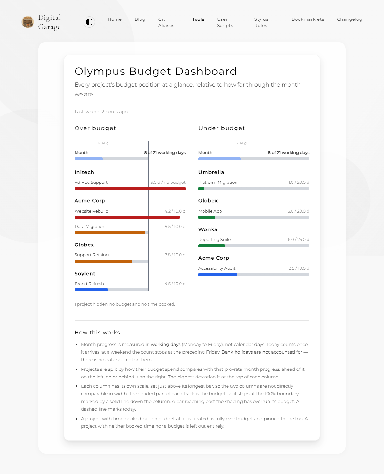Viewport: 384px width, 474px height.
Task: Click the Initech client name
Action: click(x=84, y=172)
